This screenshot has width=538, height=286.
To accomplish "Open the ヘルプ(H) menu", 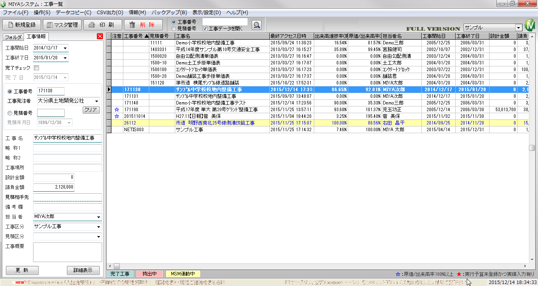I will [237, 13].
